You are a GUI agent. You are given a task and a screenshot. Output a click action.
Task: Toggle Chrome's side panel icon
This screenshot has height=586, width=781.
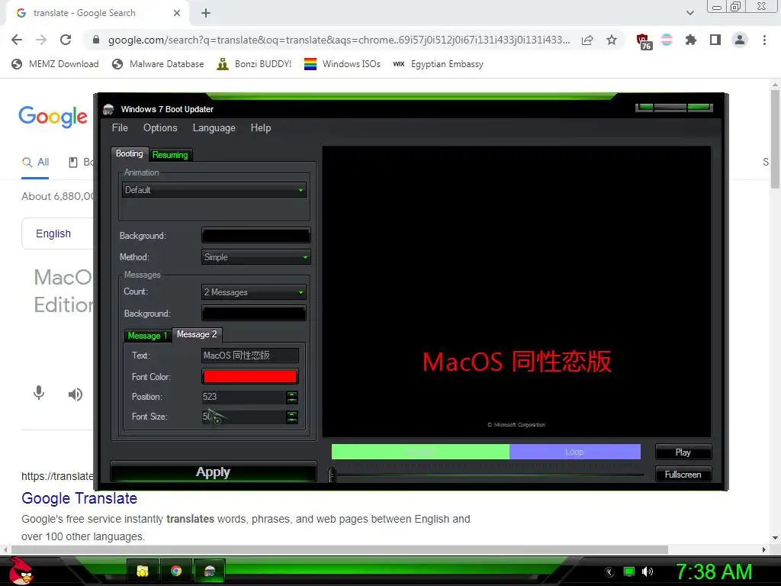coord(715,40)
